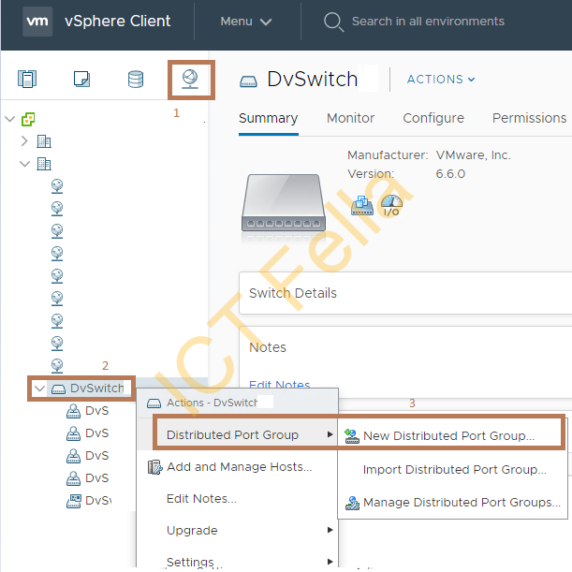This screenshot has height=572, width=572.
Task: Open the ACTIONS dropdown beside DvSwitch title
Action: pyautogui.click(x=441, y=80)
